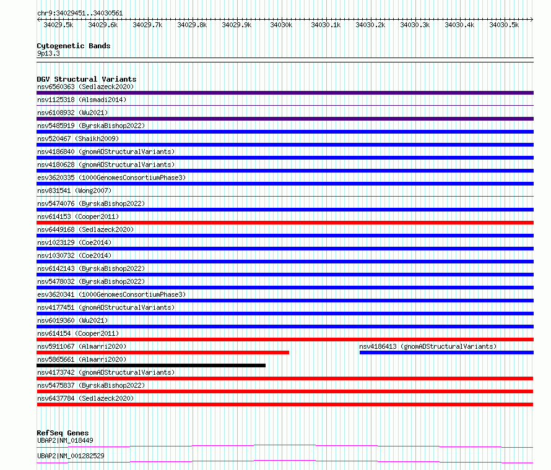Select the nsv1125318 (Alsmadi2014) variant label
551x470 pixels.
pyautogui.click(x=82, y=100)
